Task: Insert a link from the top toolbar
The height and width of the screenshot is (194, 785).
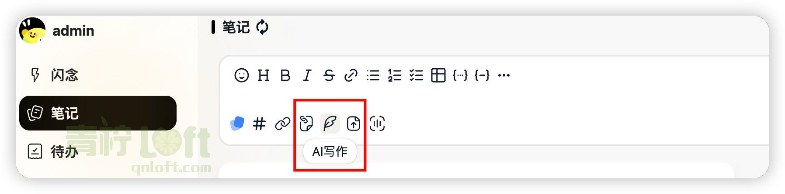Action: 351,75
